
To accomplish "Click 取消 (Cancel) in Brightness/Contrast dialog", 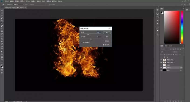I will tap(107, 37).
